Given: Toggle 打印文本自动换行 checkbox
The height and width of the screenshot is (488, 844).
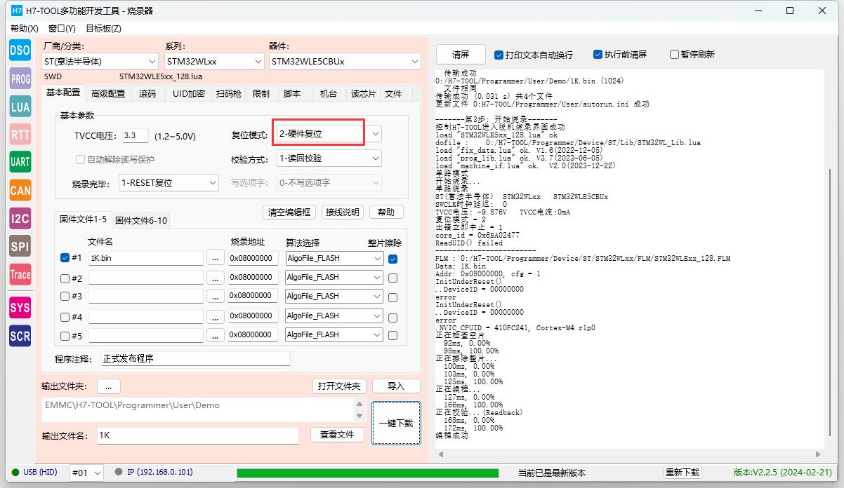Looking at the screenshot, I should click(x=499, y=55).
